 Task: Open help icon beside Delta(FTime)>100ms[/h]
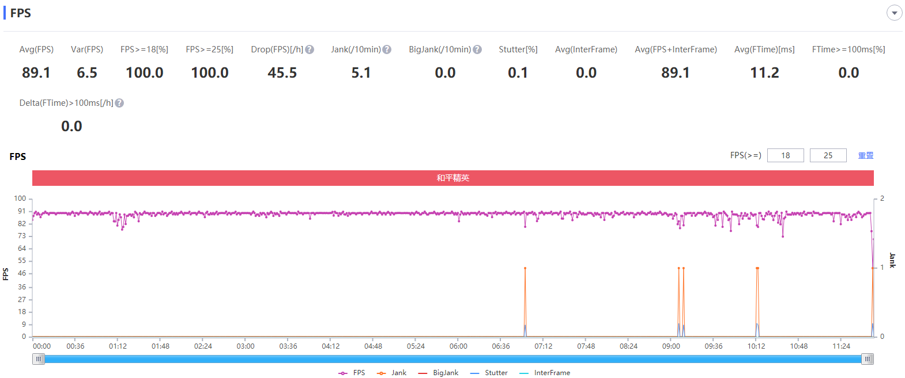coord(119,103)
